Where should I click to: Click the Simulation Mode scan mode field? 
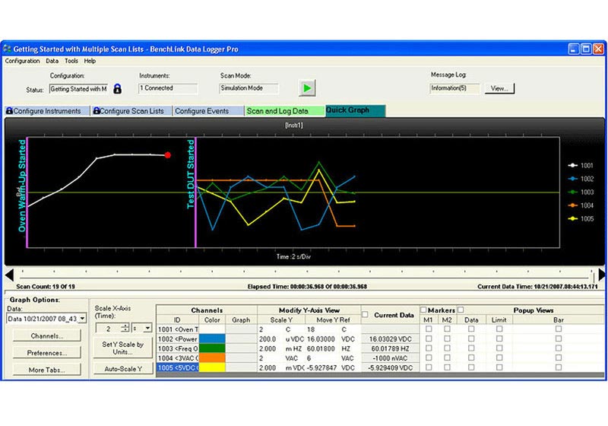249,88
